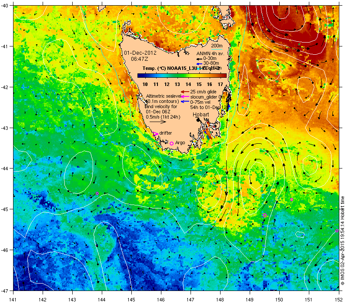
Task: Click the 30-80m depth label
Action: pyautogui.click(x=211, y=63)
